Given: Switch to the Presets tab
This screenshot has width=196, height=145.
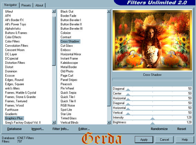Looking at the screenshot, I should click(26, 5).
